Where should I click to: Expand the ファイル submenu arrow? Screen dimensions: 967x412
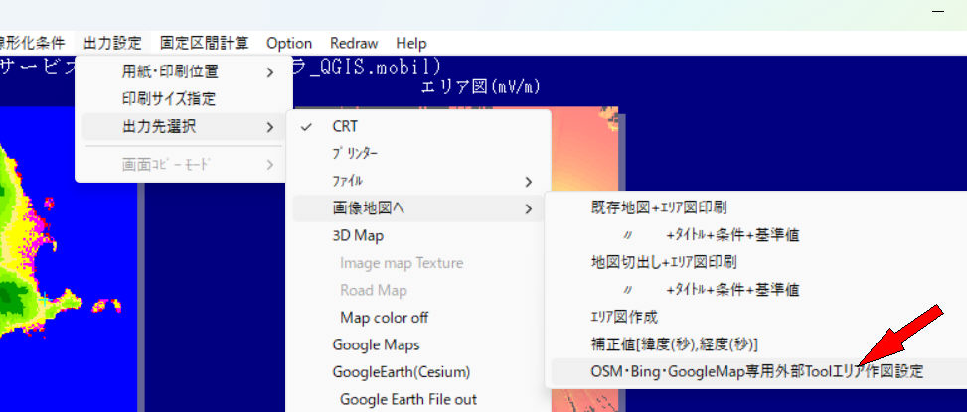pos(529,181)
